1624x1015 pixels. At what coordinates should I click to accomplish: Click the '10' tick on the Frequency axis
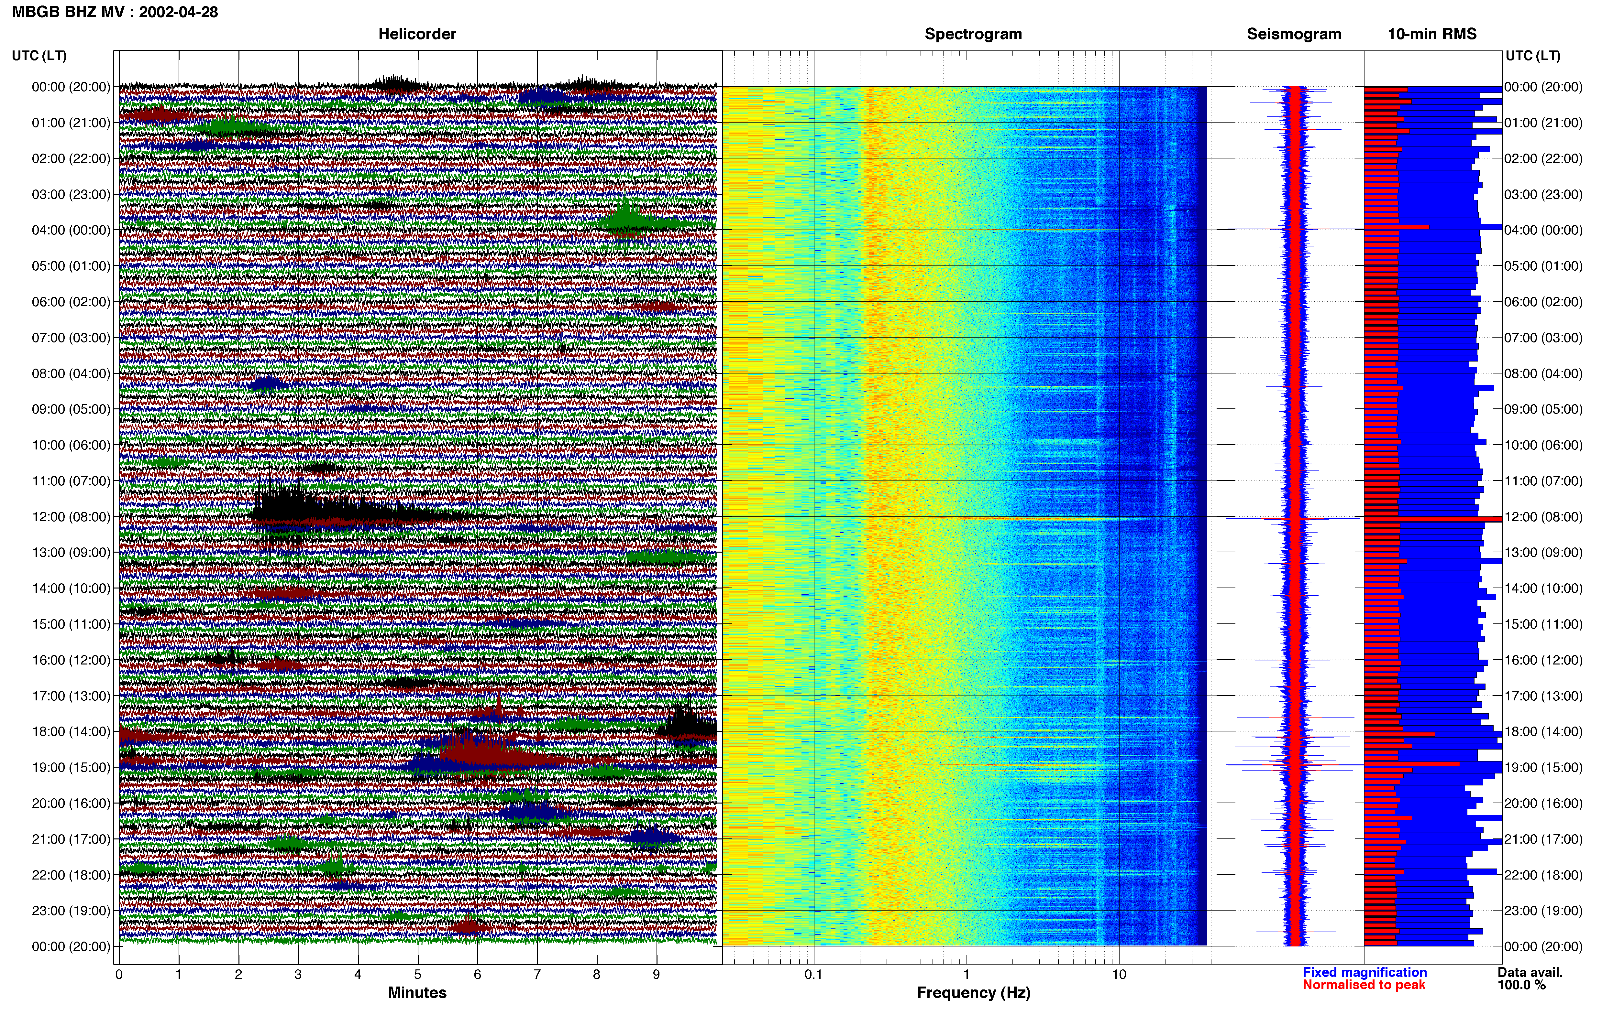coord(1119,975)
